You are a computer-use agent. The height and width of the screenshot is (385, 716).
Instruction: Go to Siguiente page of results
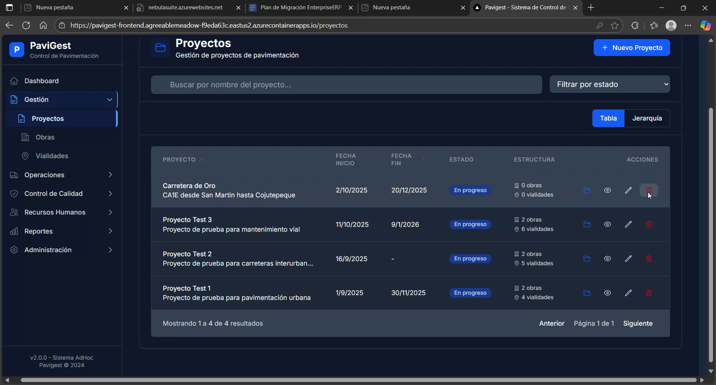[x=638, y=323]
